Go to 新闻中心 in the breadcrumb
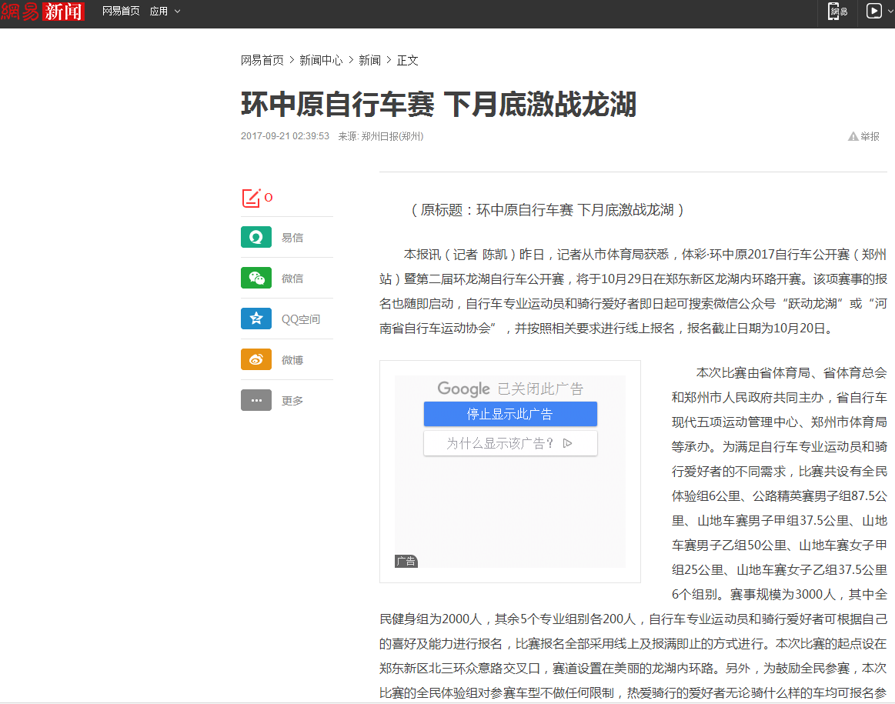The height and width of the screenshot is (704, 895). (x=321, y=60)
